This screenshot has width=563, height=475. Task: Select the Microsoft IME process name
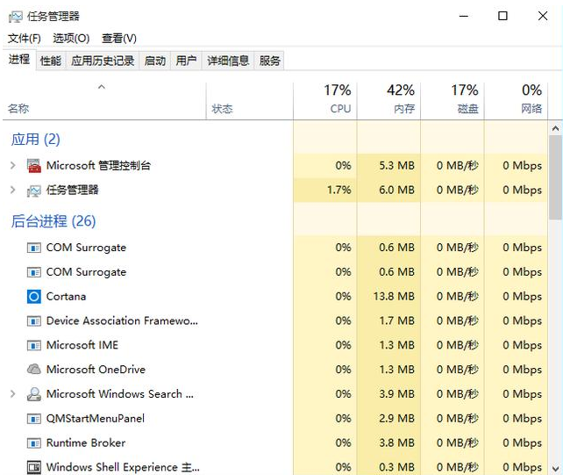coord(82,345)
